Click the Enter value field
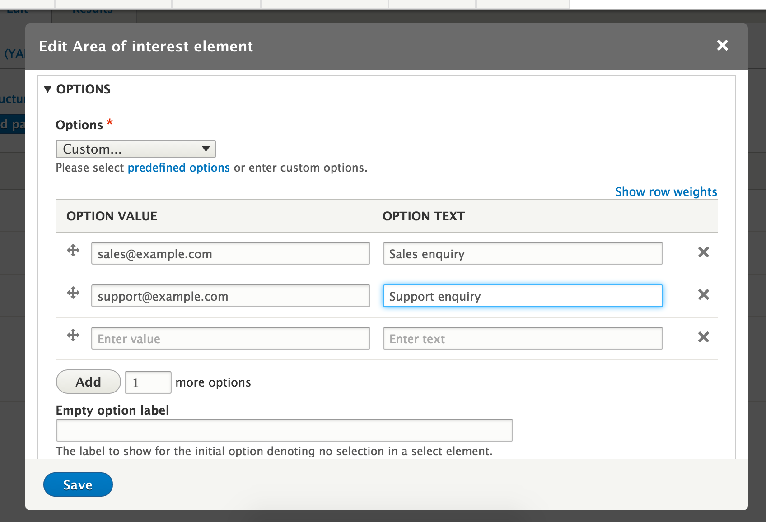 [231, 338]
